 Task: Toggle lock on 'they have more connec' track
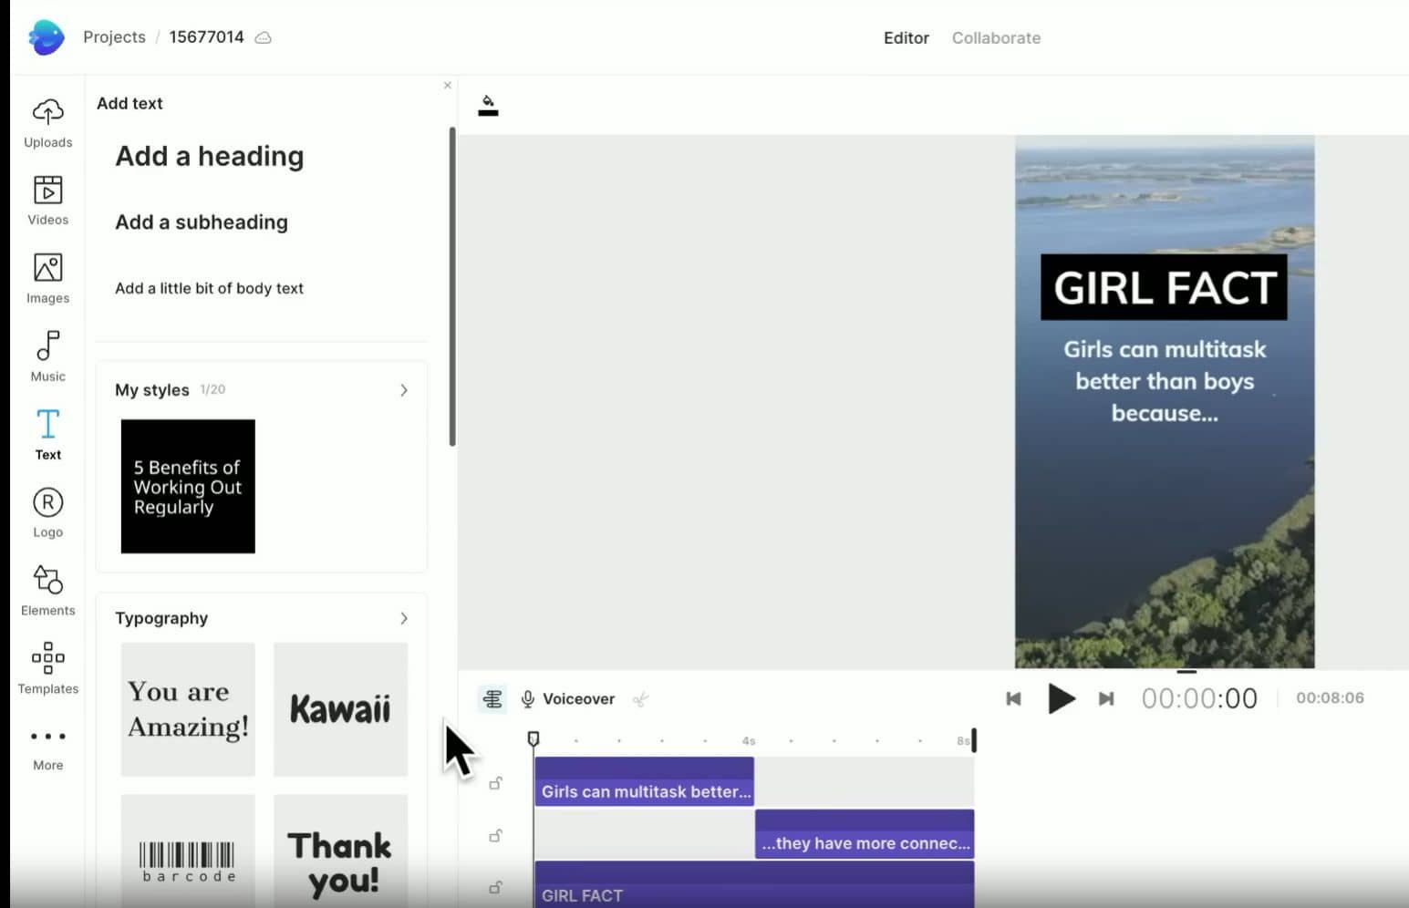point(495,835)
